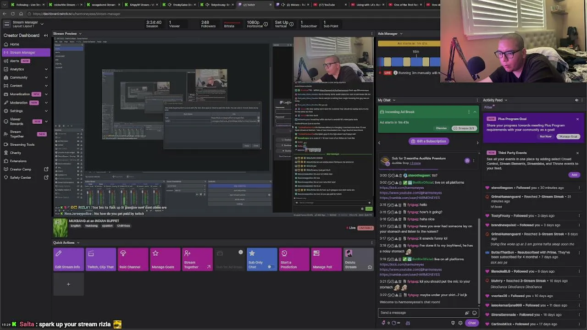Screen dimensions: 587x330
Task: Open Activity Feed panel options menu
Action: pos(583,100)
